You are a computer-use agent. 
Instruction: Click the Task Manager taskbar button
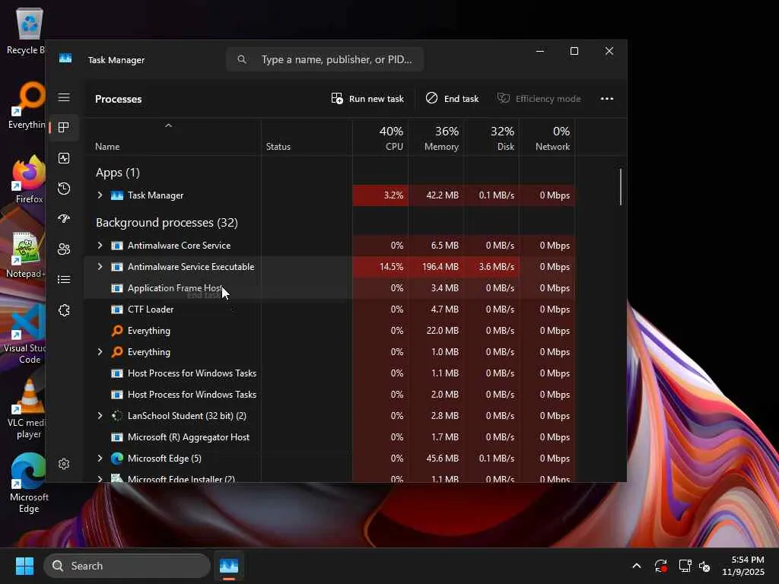229,566
